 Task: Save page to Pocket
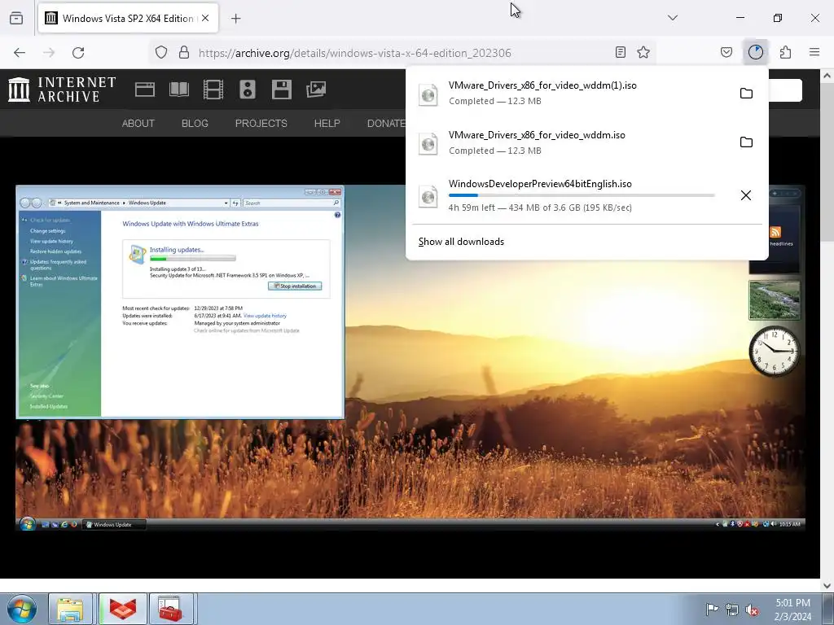tap(726, 52)
